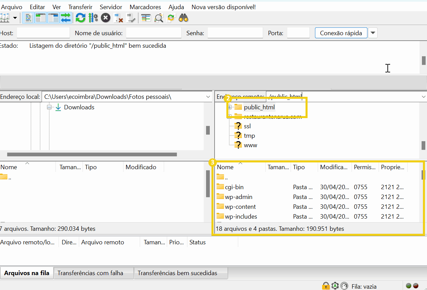Cancel the current operation with X icon

click(x=106, y=18)
